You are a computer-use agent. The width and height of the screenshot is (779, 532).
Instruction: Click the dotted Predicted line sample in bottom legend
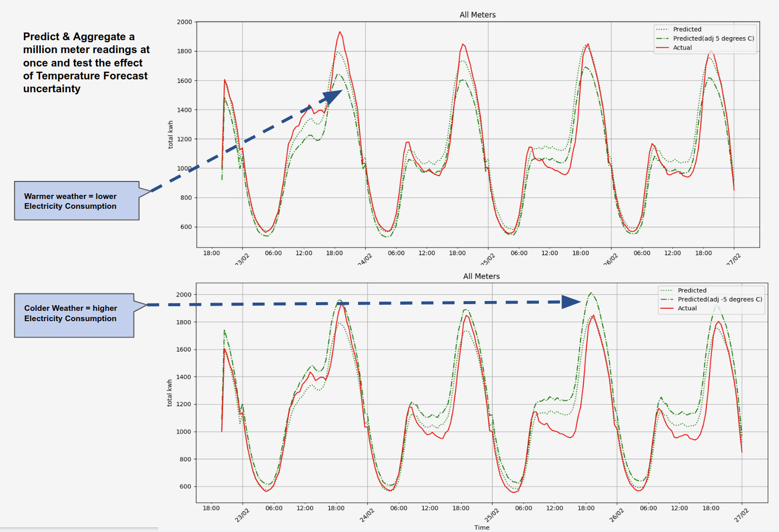pyautogui.click(x=667, y=290)
